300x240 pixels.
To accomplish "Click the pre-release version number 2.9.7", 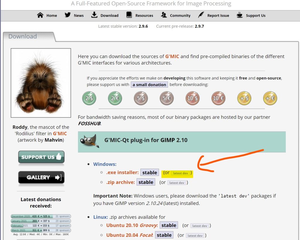I will [199, 26].
